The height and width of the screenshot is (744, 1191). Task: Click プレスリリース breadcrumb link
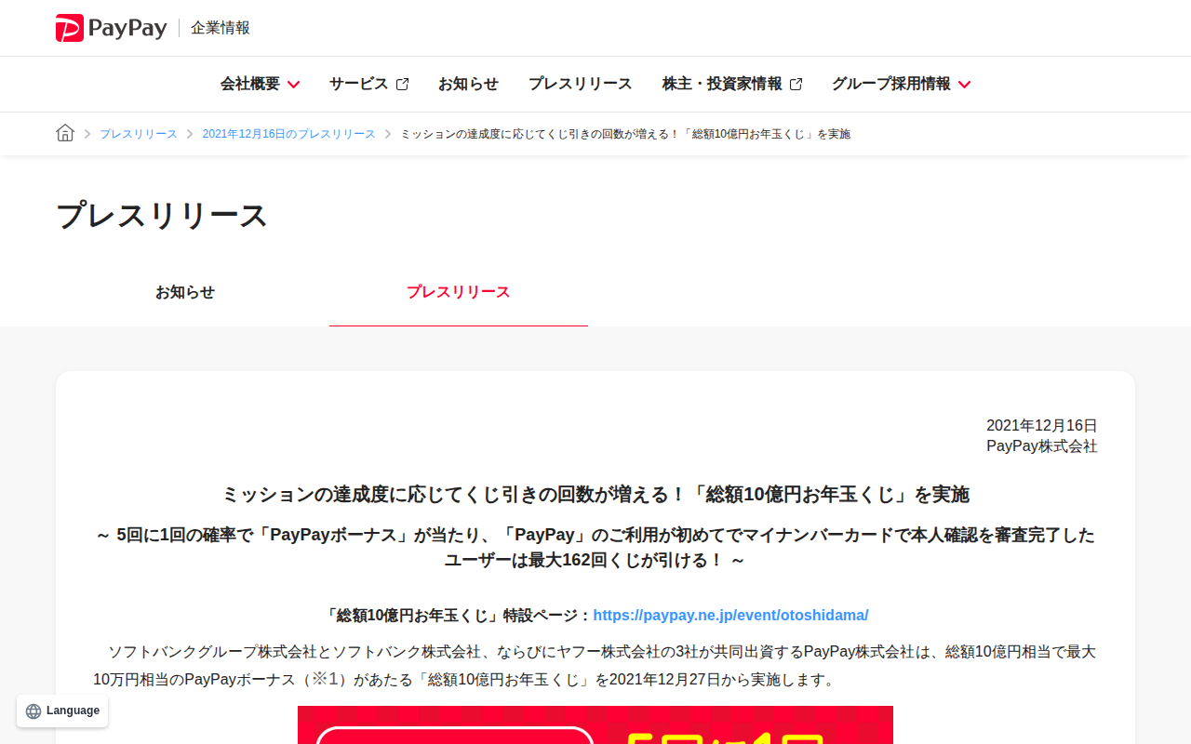click(139, 134)
